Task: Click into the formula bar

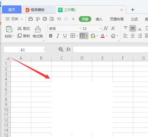Action: (x=110, y=50)
